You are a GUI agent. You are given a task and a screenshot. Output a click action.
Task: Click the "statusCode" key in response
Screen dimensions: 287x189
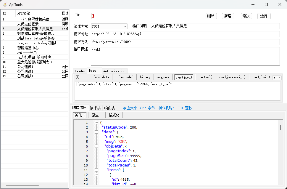[115, 127]
